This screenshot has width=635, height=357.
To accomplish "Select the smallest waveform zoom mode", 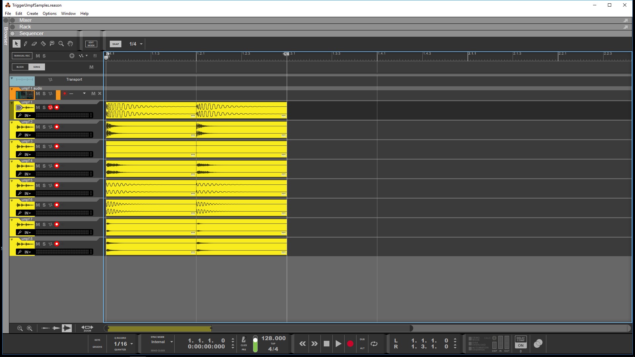I will point(46,328).
